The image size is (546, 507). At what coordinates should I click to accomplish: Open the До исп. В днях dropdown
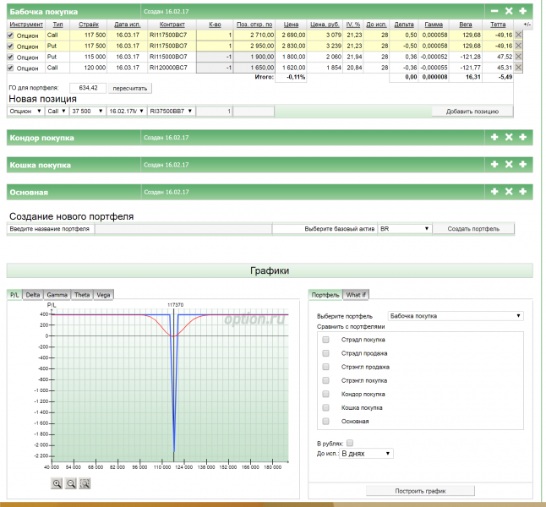pos(366,454)
